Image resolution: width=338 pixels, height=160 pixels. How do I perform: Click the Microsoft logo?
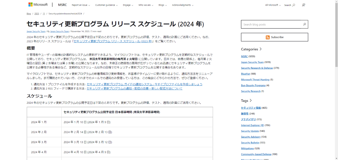[x=38, y=5]
